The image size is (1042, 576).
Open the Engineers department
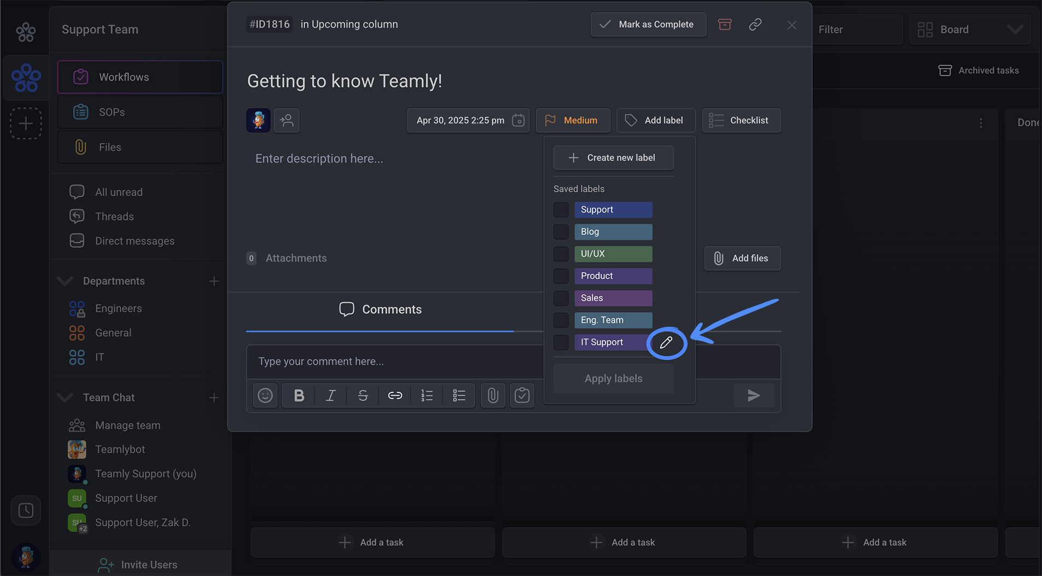click(118, 309)
